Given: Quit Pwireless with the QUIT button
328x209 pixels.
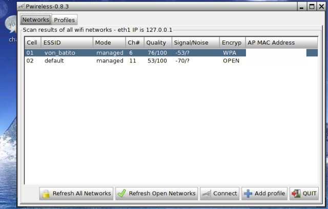Looking at the screenshot, I should [304, 194].
